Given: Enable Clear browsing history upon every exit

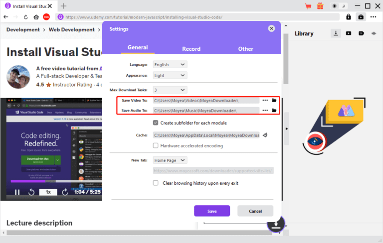Looking at the screenshot, I should pos(156,183).
